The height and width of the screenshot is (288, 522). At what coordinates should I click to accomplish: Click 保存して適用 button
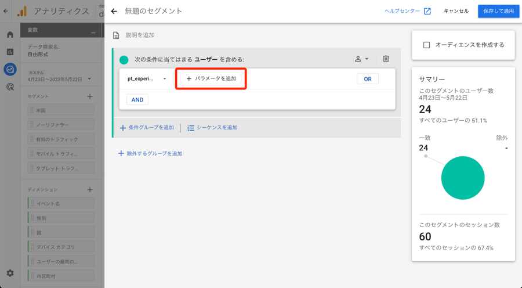coord(498,11)
